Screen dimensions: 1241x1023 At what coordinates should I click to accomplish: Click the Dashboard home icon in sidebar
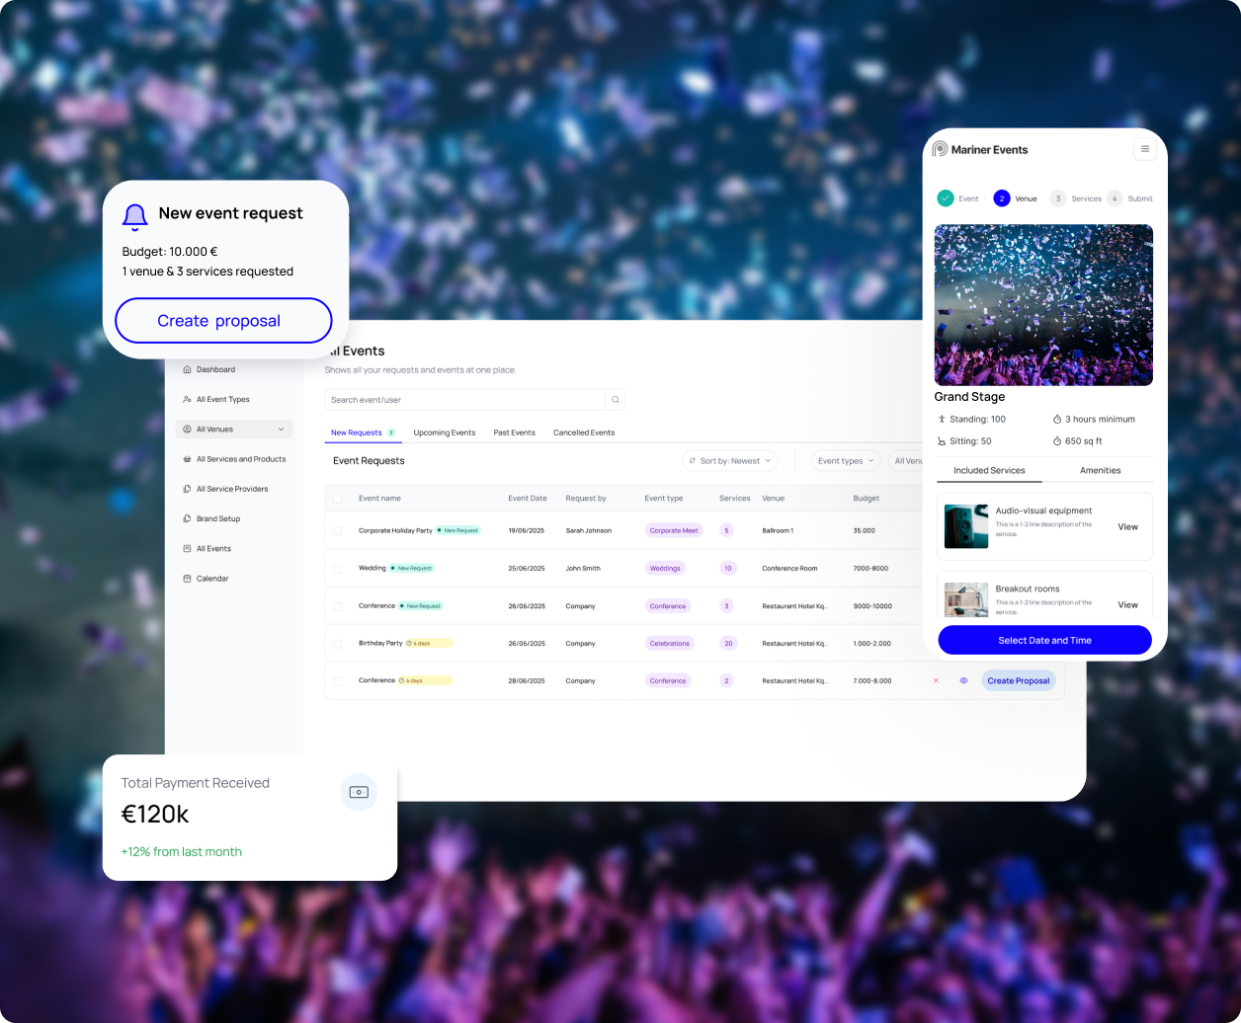pyautogui.click(x=188, y=369)
